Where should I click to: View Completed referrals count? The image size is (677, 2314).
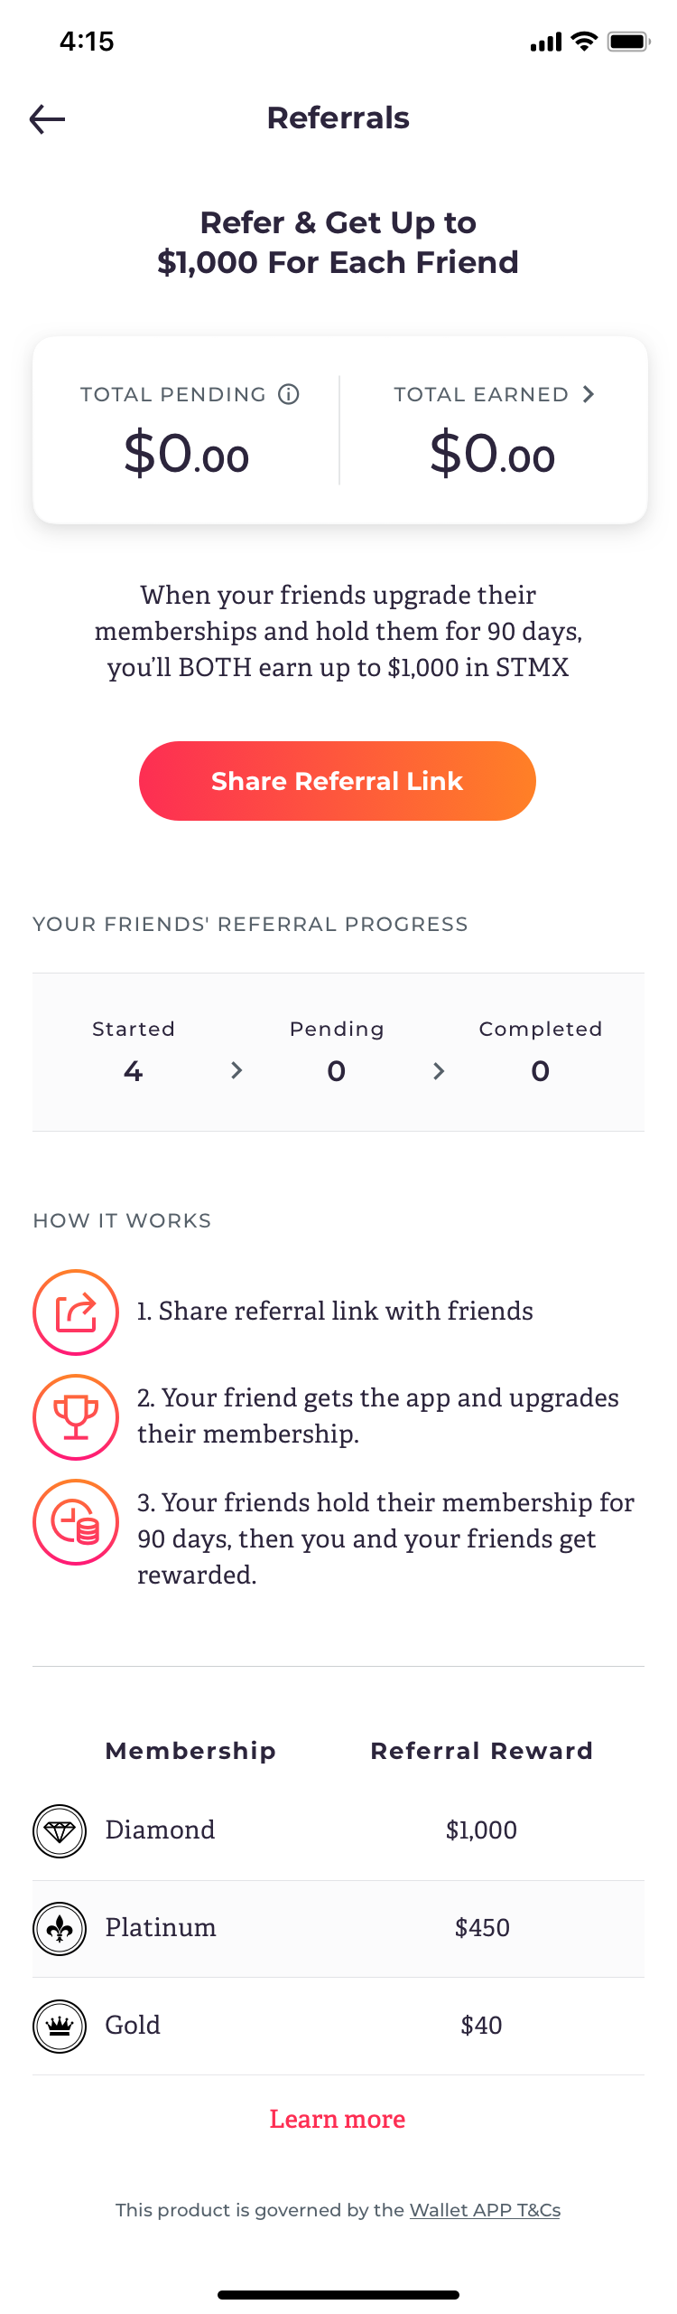[x=540, y=1071]
